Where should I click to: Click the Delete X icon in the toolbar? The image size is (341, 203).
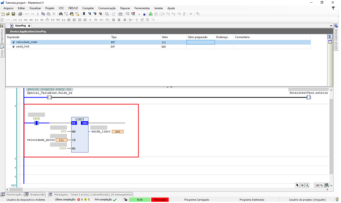pos(54,14)
